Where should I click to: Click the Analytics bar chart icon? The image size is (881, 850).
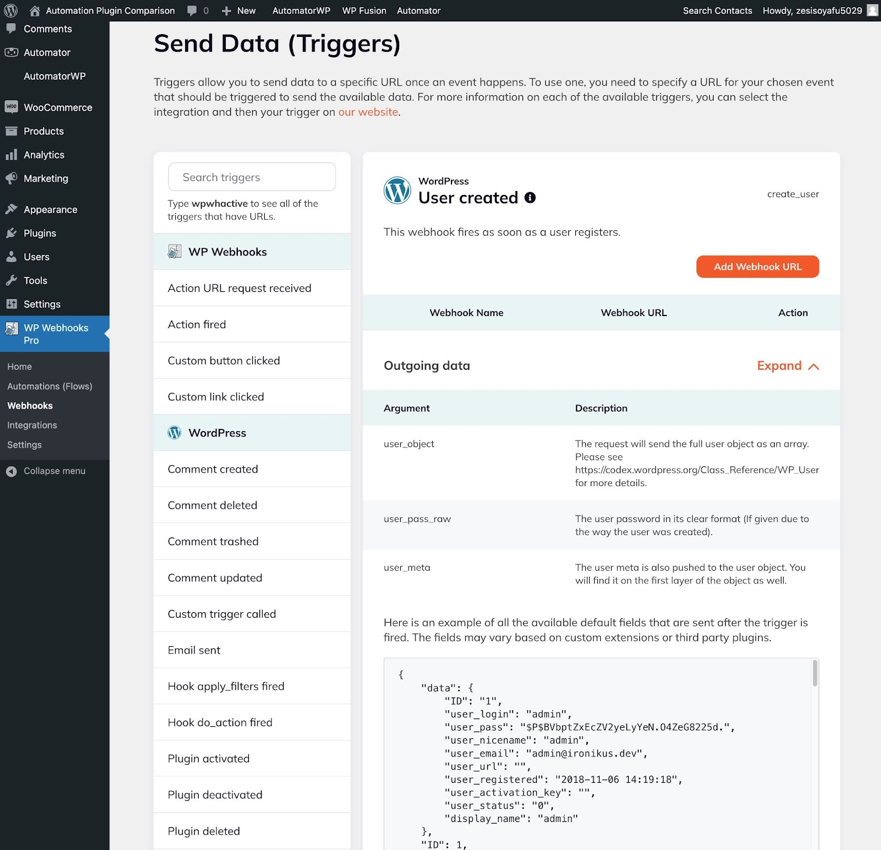(x=11, y=155)
